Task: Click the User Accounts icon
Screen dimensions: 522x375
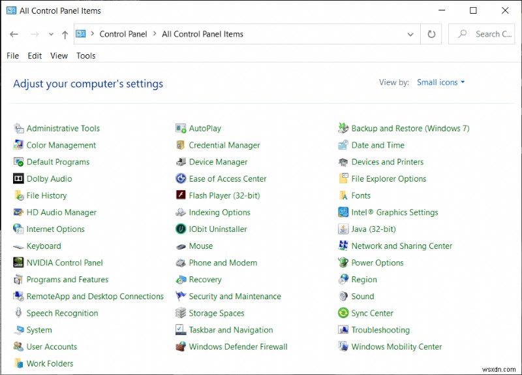Action: (x=18, y=347)
